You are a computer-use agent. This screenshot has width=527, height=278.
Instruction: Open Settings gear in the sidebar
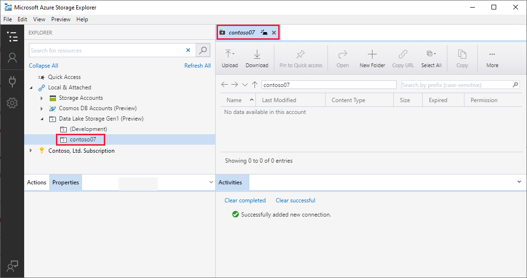pyautogui.click(x=12, y=103)
